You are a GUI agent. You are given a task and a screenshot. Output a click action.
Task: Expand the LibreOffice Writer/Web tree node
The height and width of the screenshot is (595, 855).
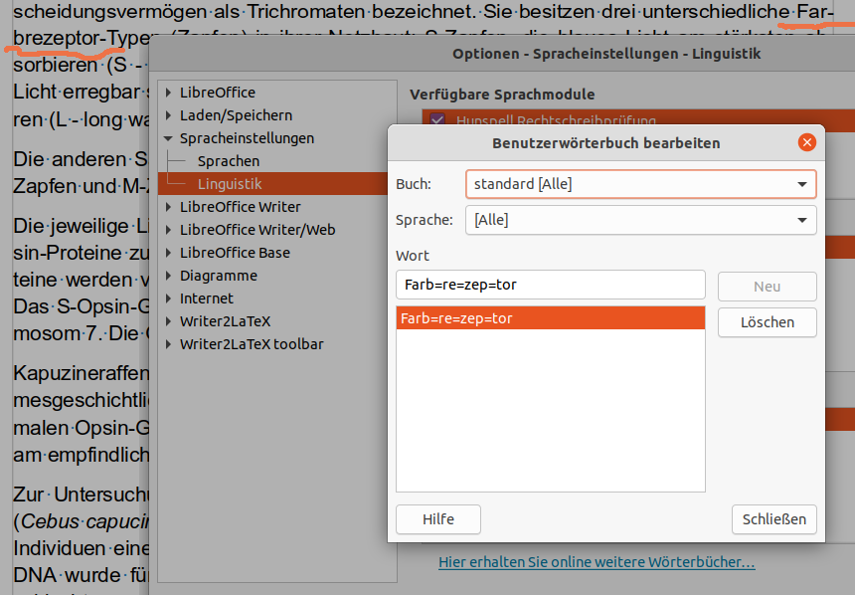168,230
